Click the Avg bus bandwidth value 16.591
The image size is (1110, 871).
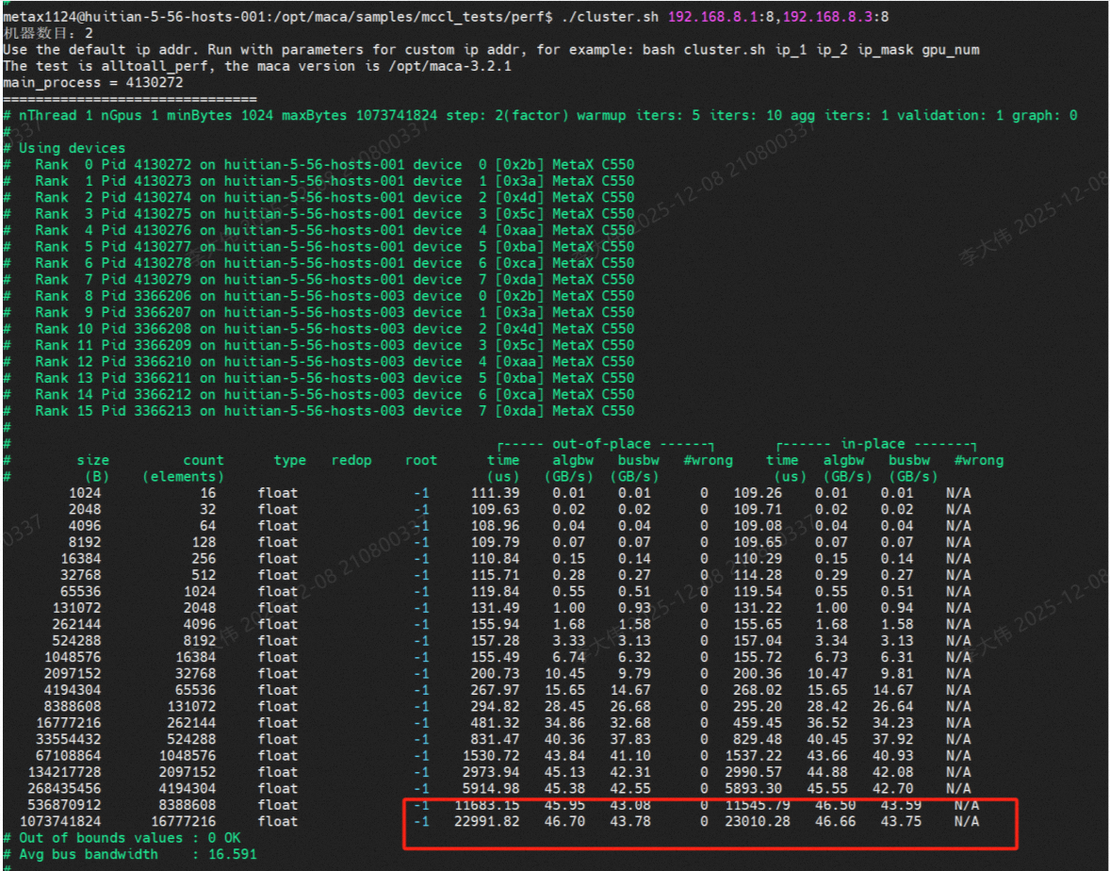(x=232, y=855)
